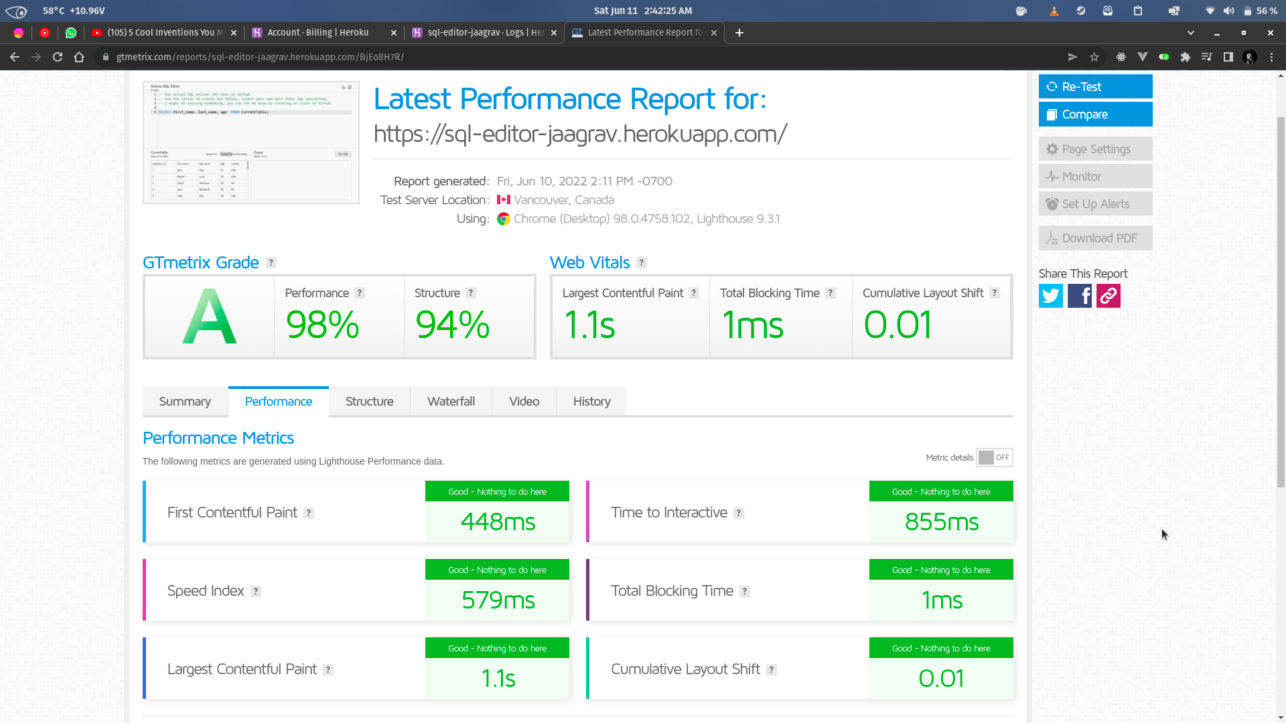Bookmark the page with the star icon
Screen dimensions: 1286x723
[1096, 57]
